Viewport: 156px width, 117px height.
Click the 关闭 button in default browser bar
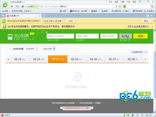point(70,21)
